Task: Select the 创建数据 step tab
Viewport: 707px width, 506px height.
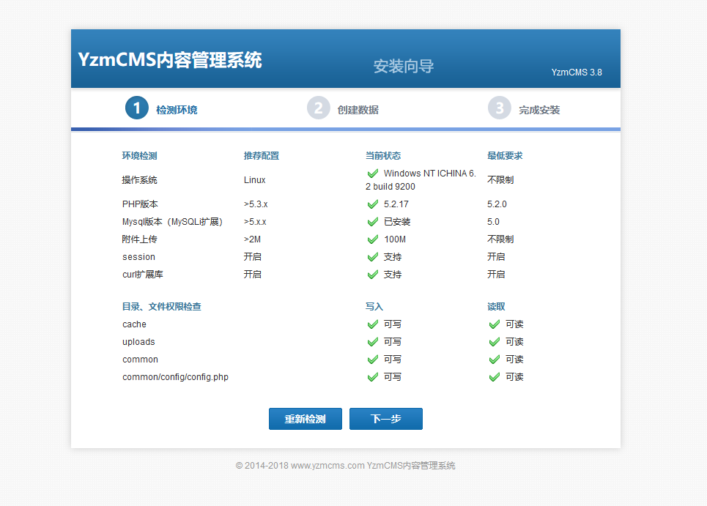Action: point(358,110)
